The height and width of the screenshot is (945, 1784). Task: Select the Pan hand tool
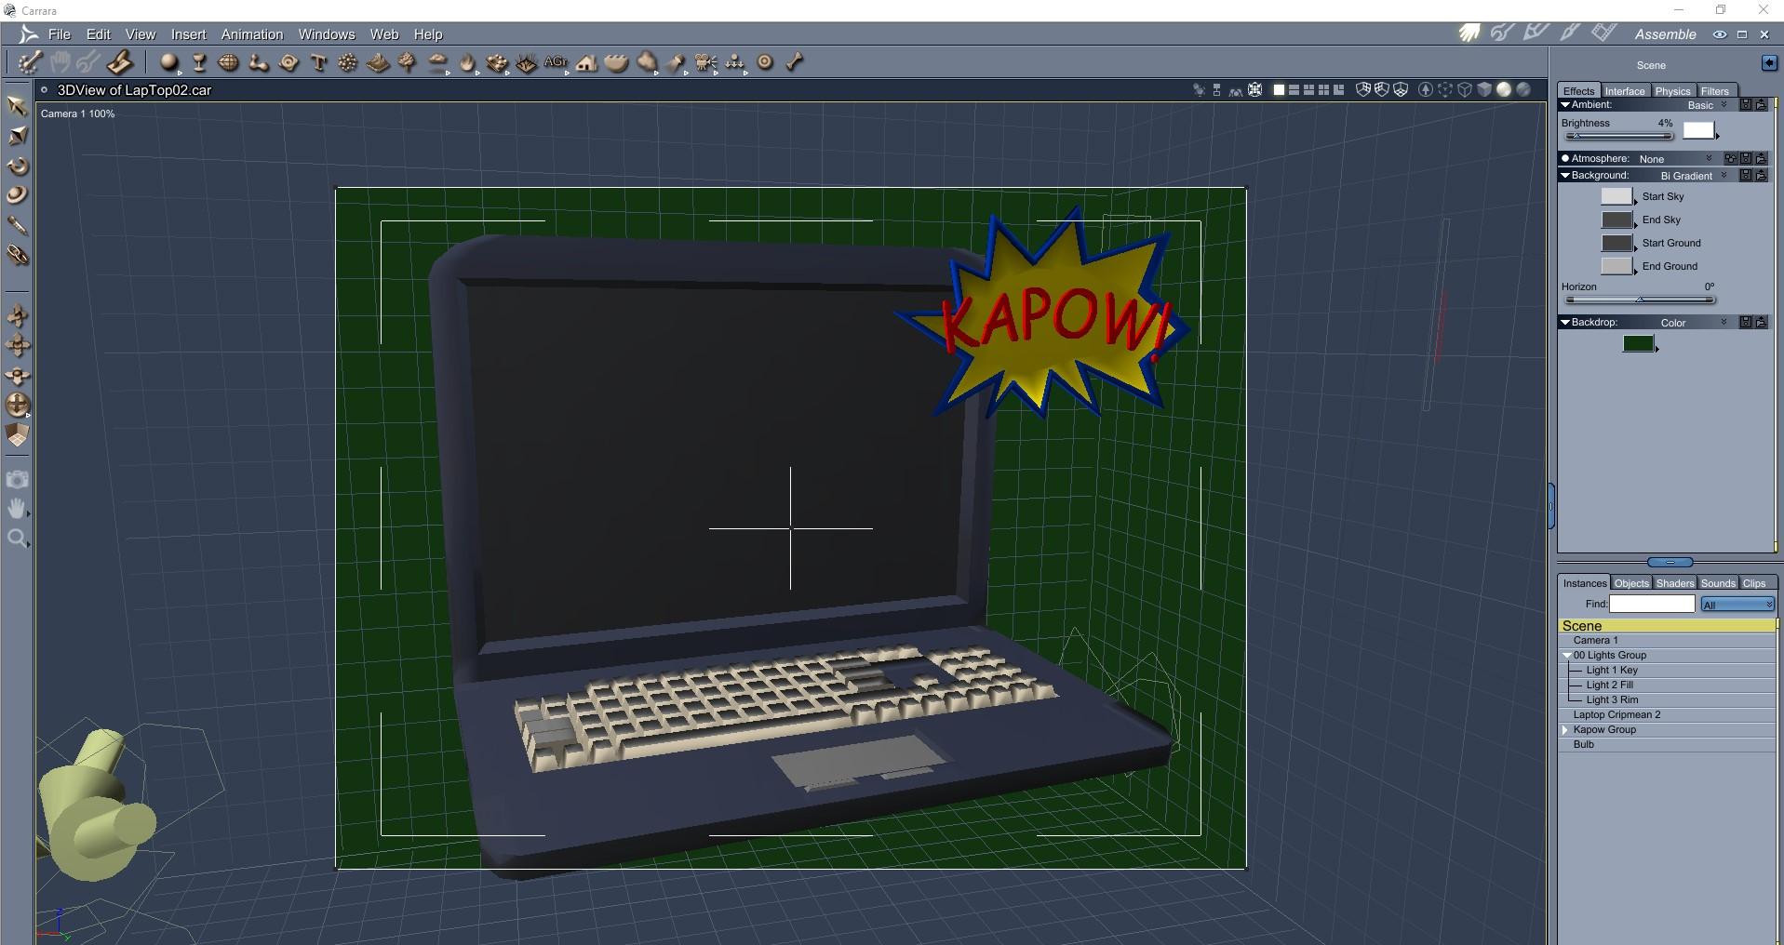(17, 509)
